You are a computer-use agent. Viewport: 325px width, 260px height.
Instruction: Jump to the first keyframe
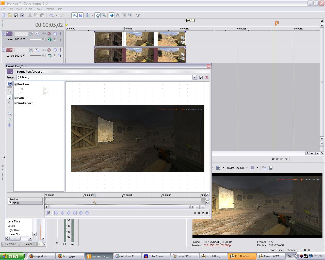[56, 213]
